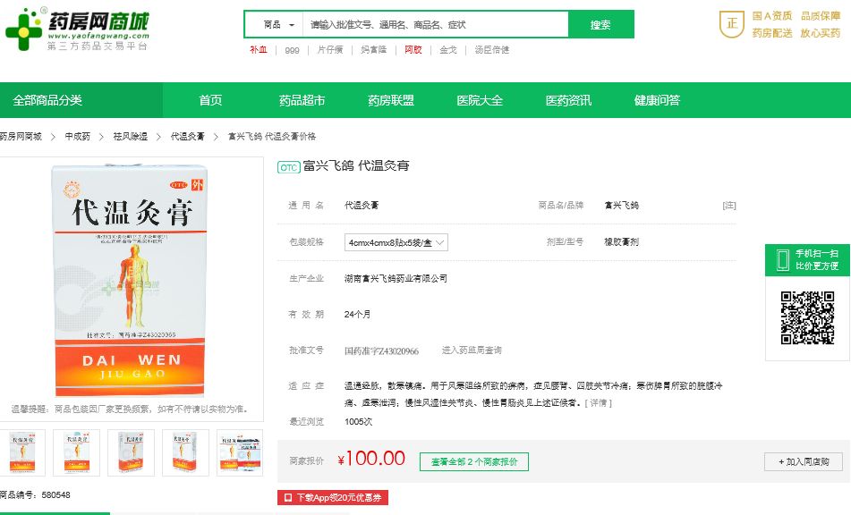Image resolution: width=851 pixels, height=515 pixels.
Task: Open 药房联盟 nav tab
Action: (x=391, y=100)
